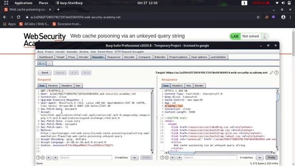Add a new Repeater tab with the ... tab
295x166 pixels.
coord(49,64)
